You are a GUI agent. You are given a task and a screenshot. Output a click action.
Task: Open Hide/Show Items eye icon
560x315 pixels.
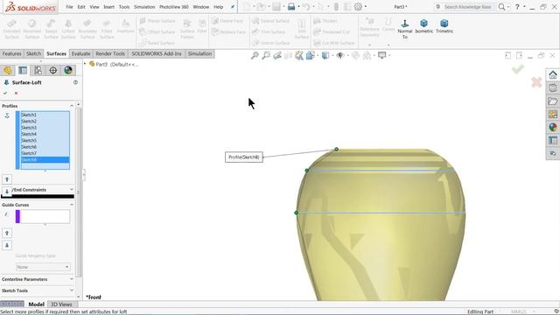pyautogui.click(x=340, y=55)
